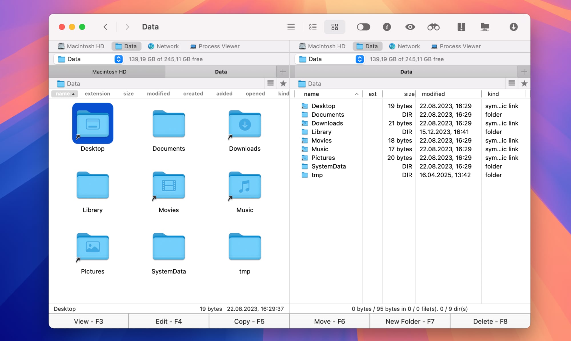Open the network connection icon in the toolbar
Viewport: 571px width, 341px height.
click(485, 27)
